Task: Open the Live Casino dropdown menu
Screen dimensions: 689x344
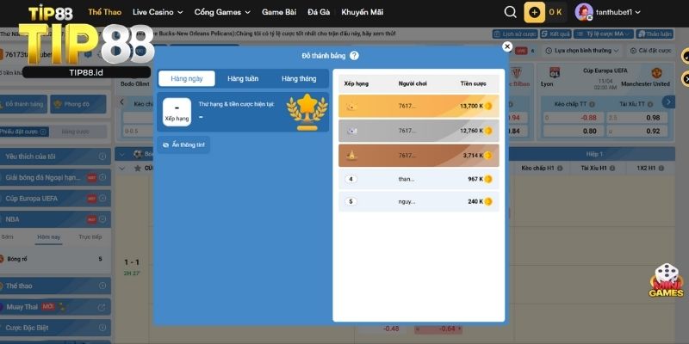Action: (x=158, y=13)
